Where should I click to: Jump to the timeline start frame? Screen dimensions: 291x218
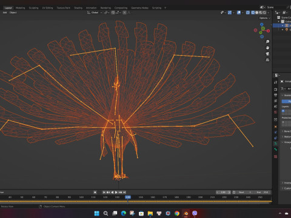(104, 193)
